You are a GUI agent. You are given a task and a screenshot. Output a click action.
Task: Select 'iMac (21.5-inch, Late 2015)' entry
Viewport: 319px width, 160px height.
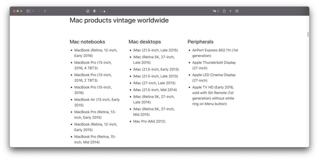pyautogui.click(x=155, y=50)
